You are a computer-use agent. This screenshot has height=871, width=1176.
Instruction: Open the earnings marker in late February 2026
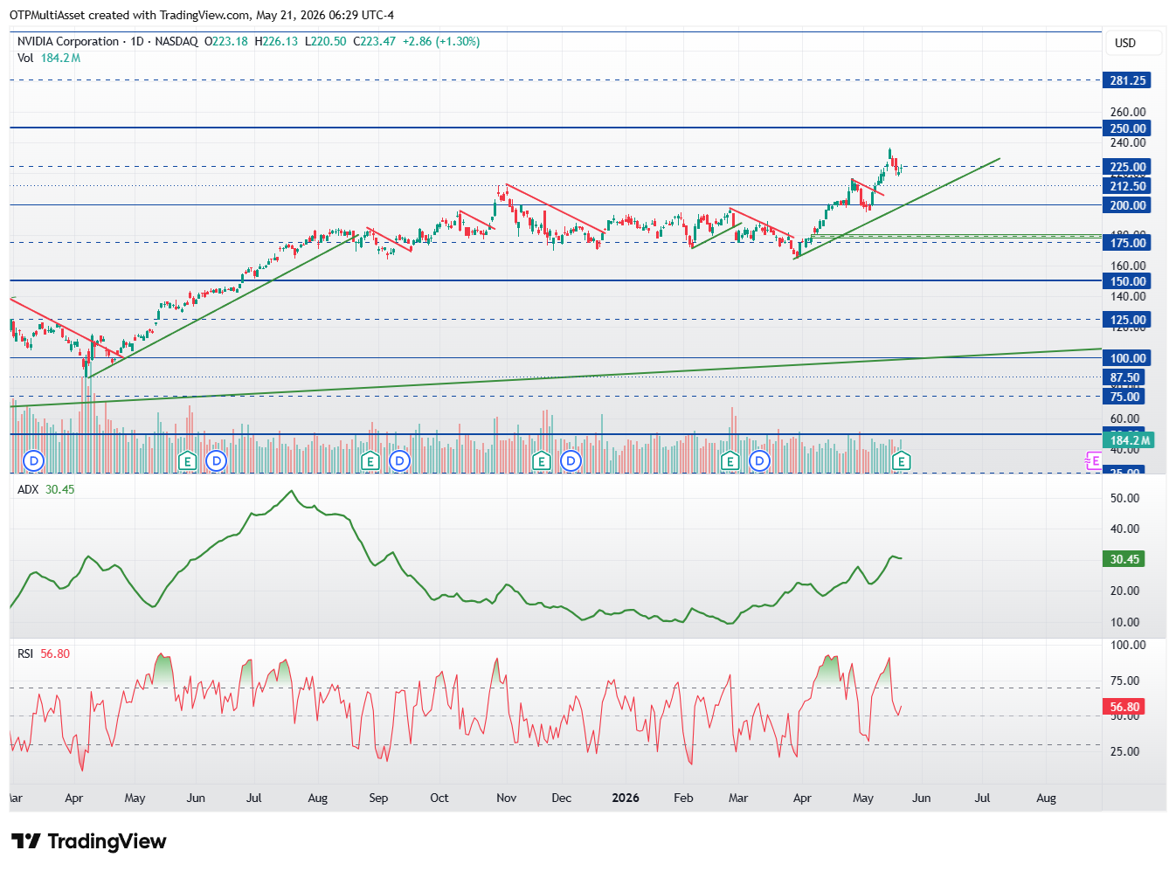click(730, 460)
